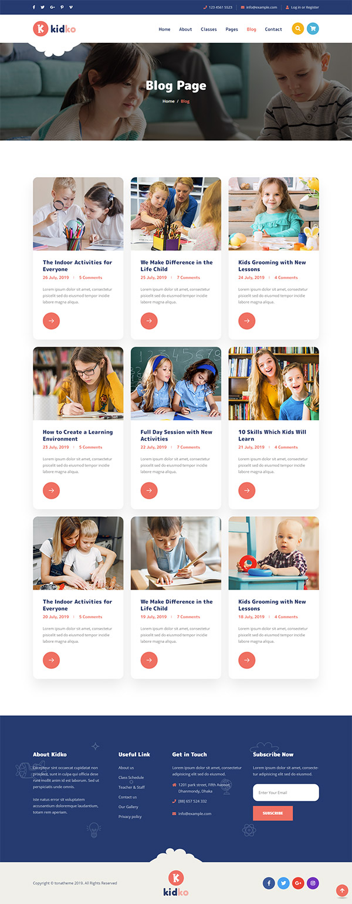Click the Facebook icon in top bar
The height and width of the screenshot is (904, 352).
click(34, 7)
